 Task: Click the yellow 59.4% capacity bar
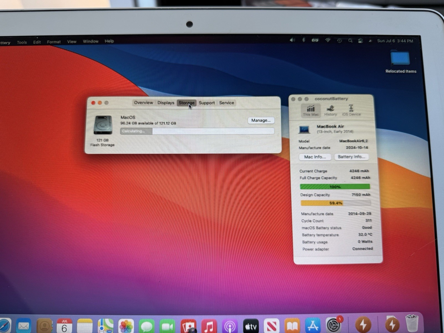335,203
